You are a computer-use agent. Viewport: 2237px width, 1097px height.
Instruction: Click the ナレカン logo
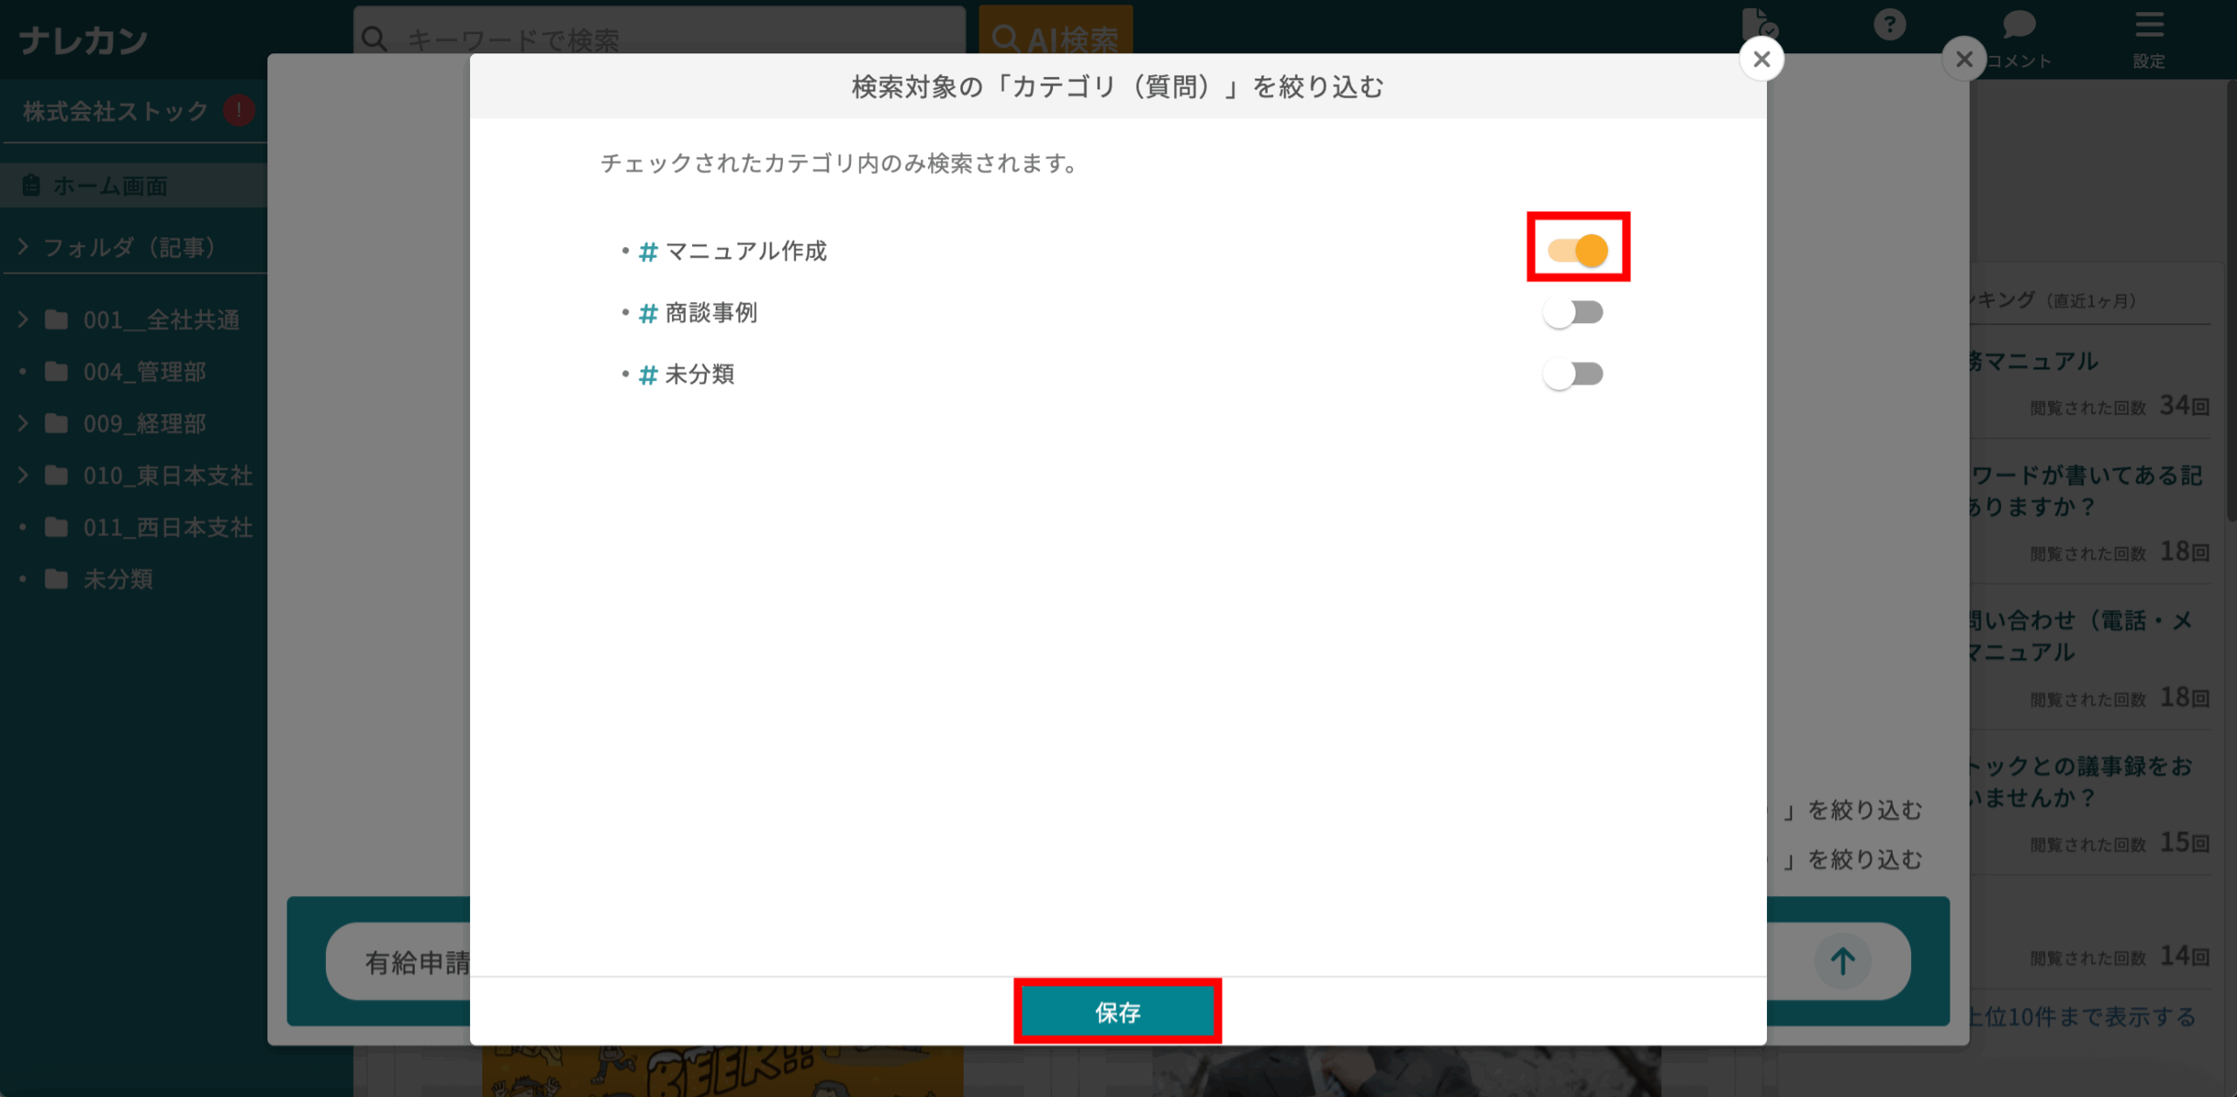tap(84, 40)
